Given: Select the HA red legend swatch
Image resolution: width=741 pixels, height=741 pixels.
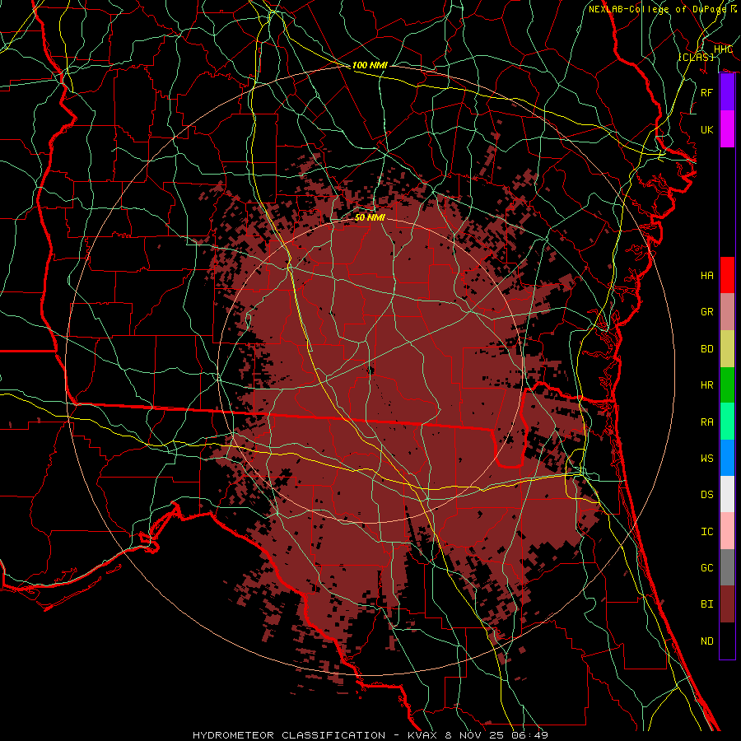Looking at the screenshot, I should 727,275.
